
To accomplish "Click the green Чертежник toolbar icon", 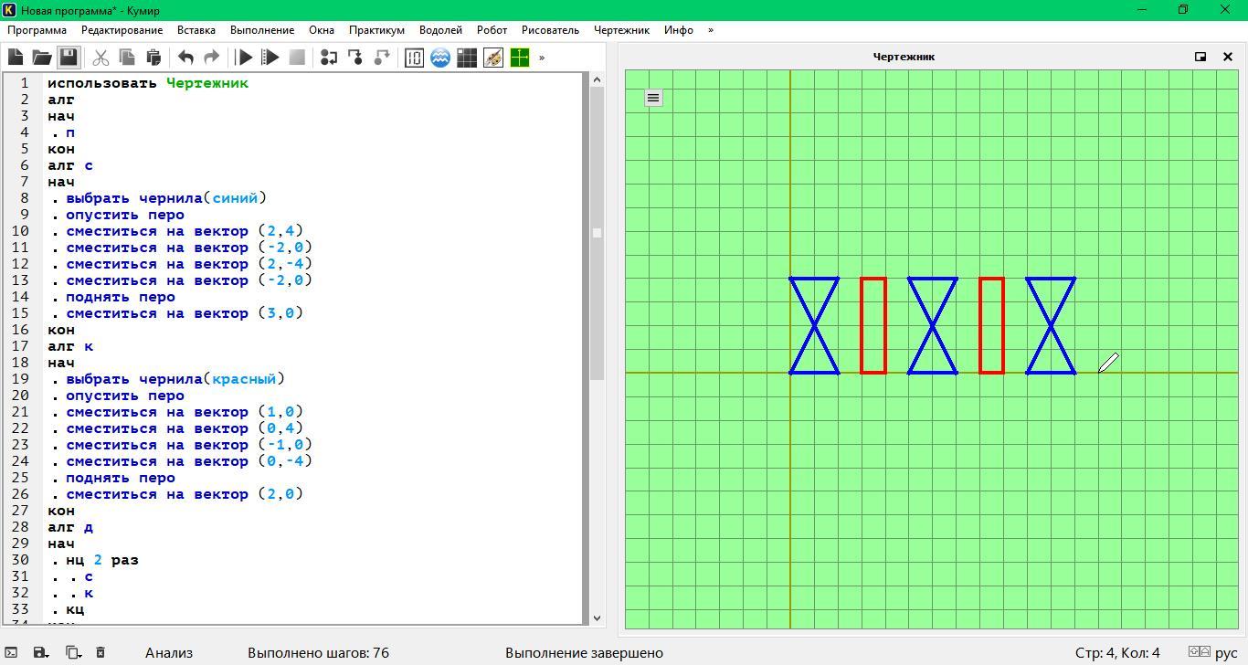I will click(520, 58).
